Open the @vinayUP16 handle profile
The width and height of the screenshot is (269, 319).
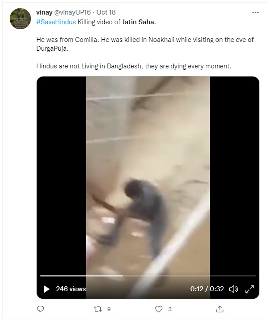coord(72,12)
